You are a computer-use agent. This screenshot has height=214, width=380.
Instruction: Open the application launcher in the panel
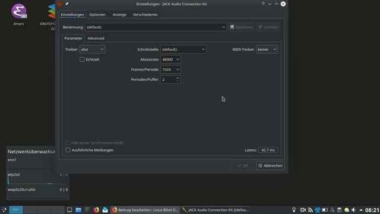coord(4,210)
